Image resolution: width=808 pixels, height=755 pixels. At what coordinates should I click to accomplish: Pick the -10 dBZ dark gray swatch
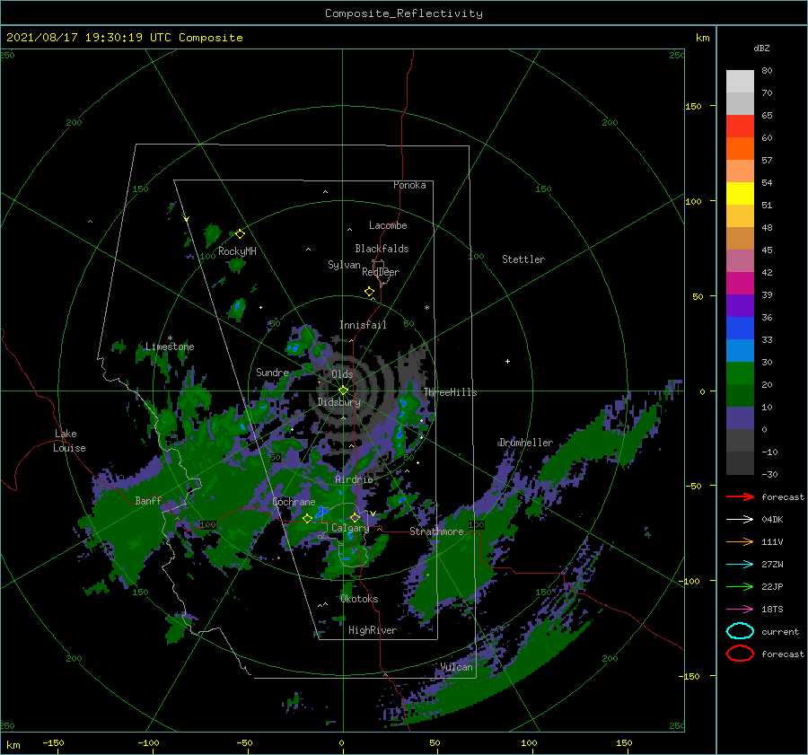click(740, 462)
